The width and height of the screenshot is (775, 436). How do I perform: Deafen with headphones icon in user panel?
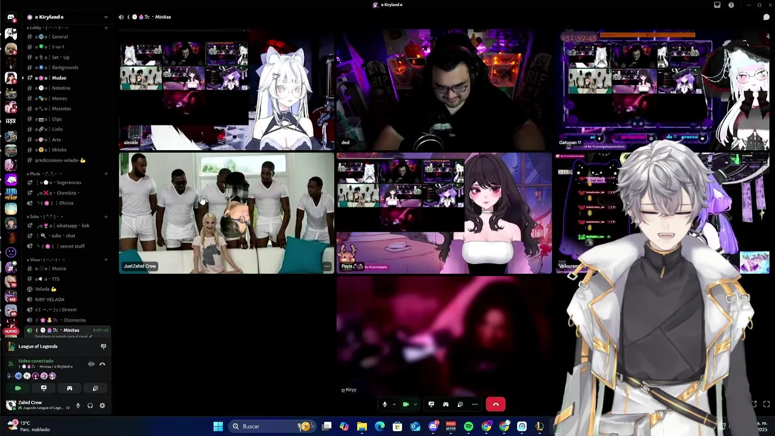90,406
